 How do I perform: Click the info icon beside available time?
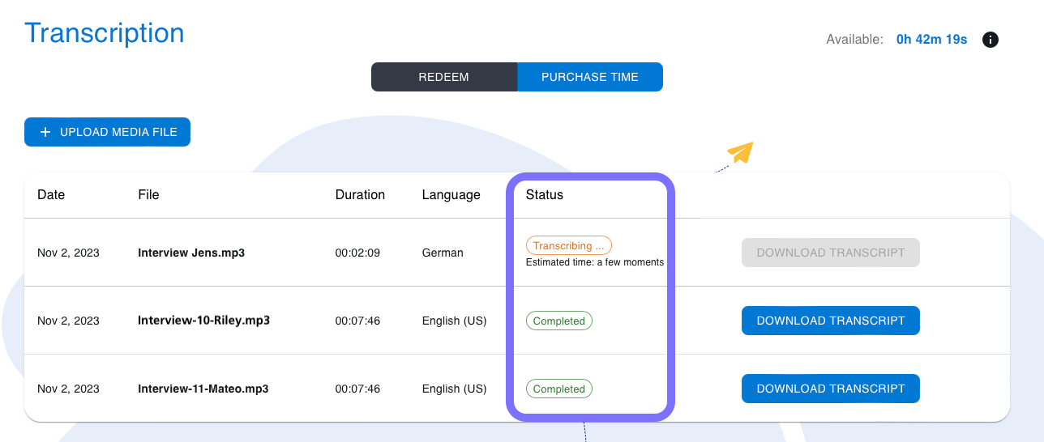(990, 40)
